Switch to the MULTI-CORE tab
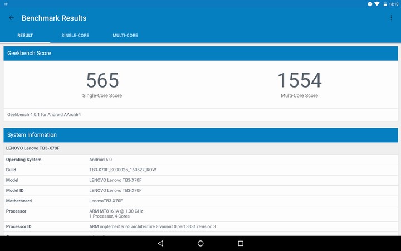The image size is (401, 251). click(125, 35)
